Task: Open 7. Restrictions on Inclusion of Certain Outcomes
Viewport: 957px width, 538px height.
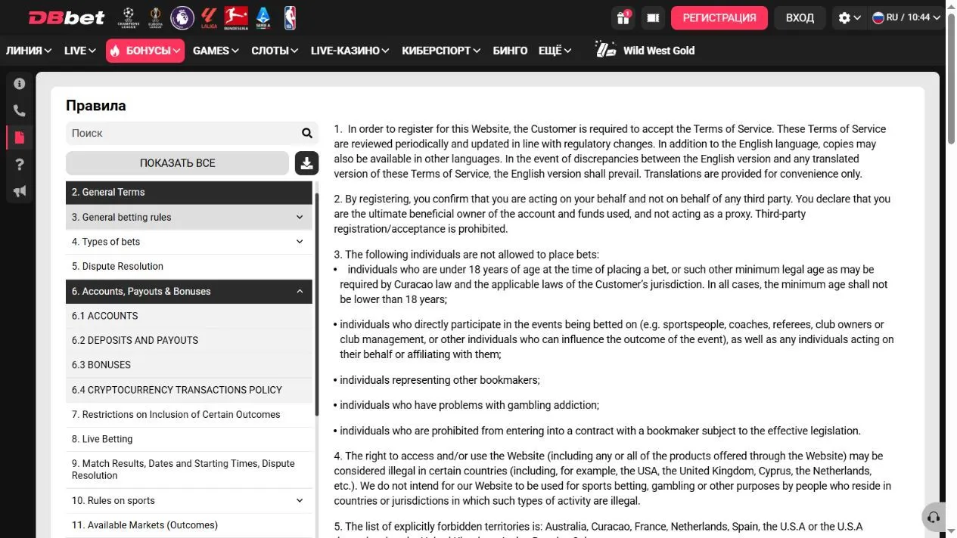Action: (189, 414)
